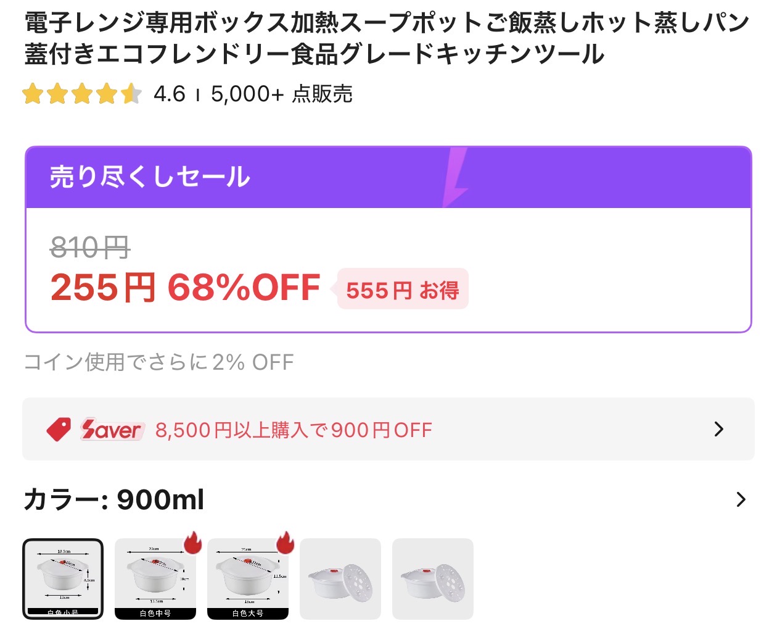Tap the 555円お得 savings badge
The width and height of the screenshot is (777, 629).
pos(402,290)
